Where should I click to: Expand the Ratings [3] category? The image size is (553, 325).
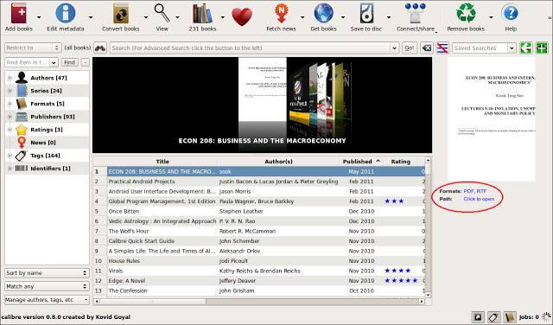click(10, 130)
